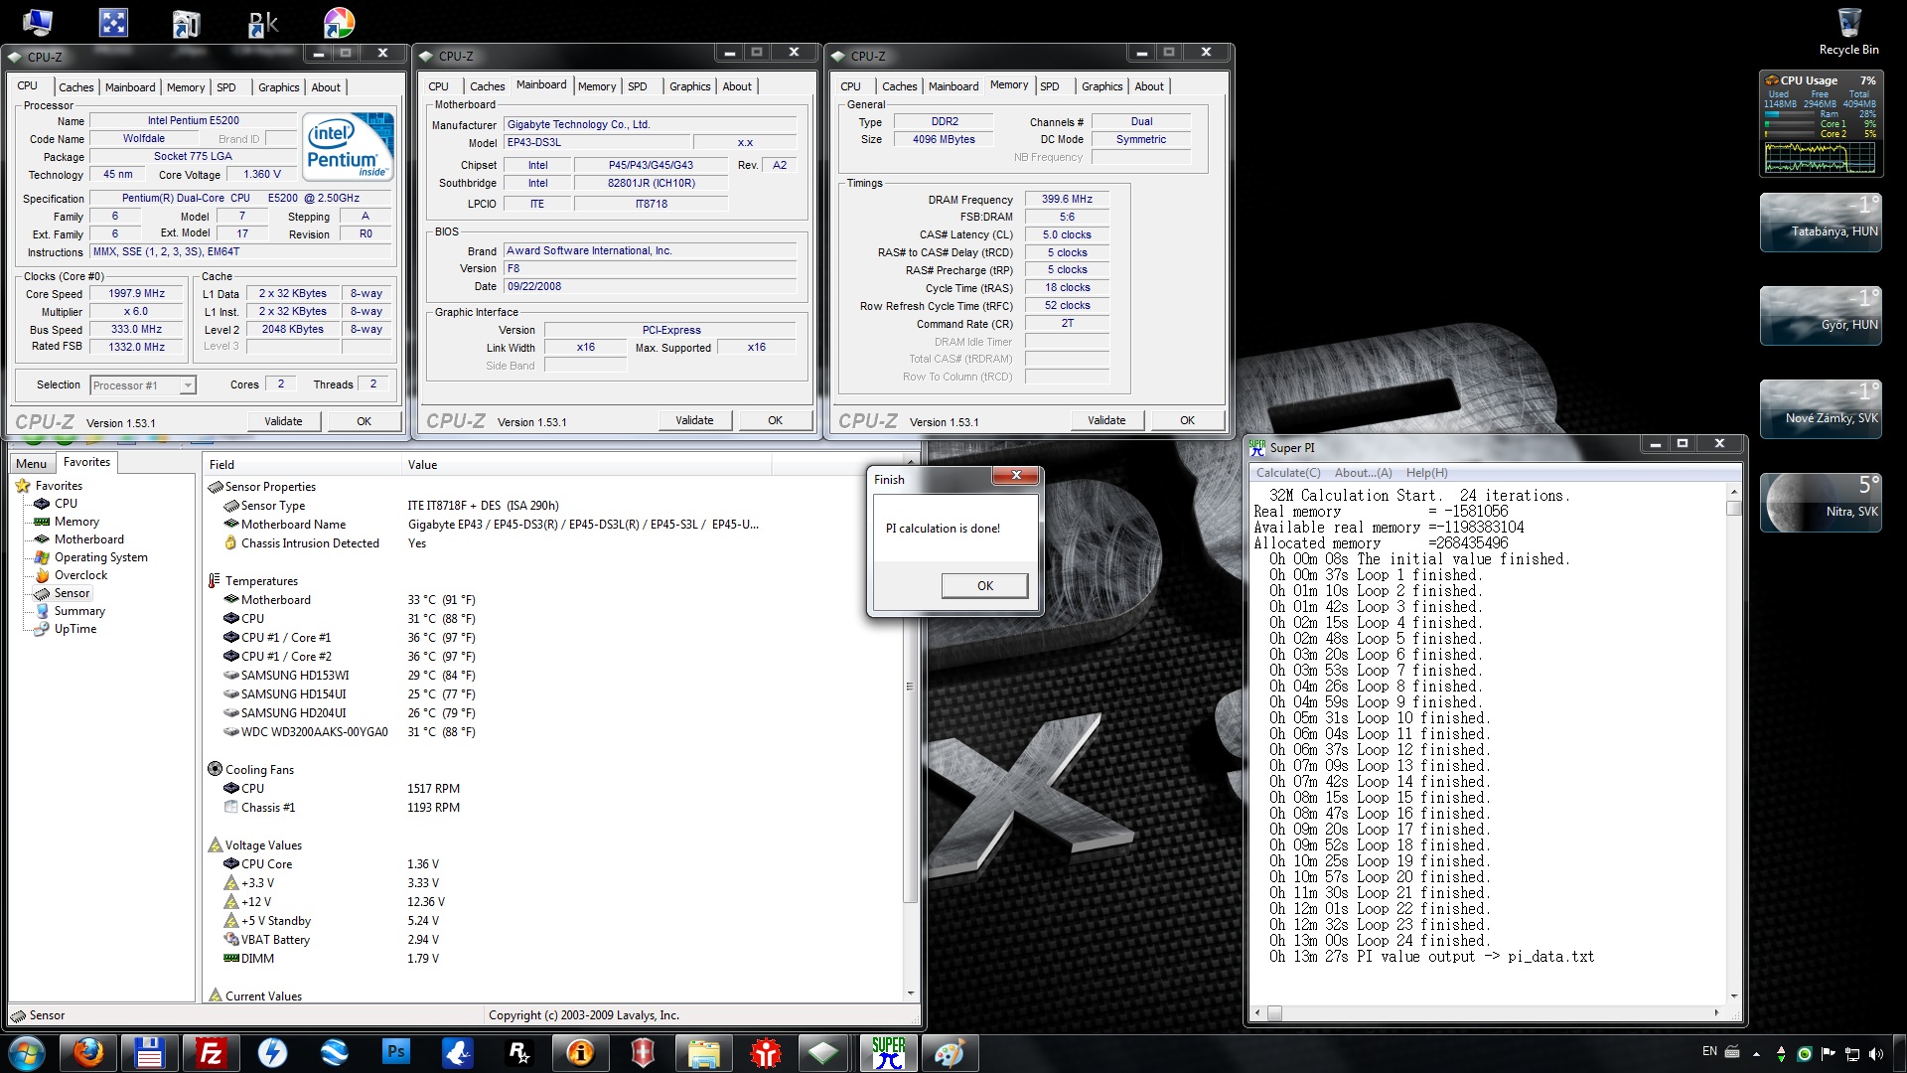Open Firefox from the taskbar
This screenshot has height=1073, width=1907.
pos(88,1052)
